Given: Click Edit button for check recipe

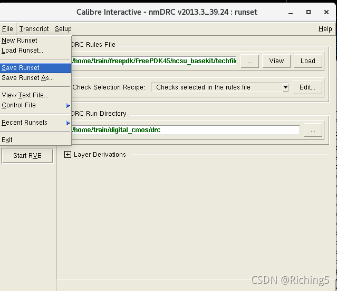Looking at the screenshot, I should (307, 87).
